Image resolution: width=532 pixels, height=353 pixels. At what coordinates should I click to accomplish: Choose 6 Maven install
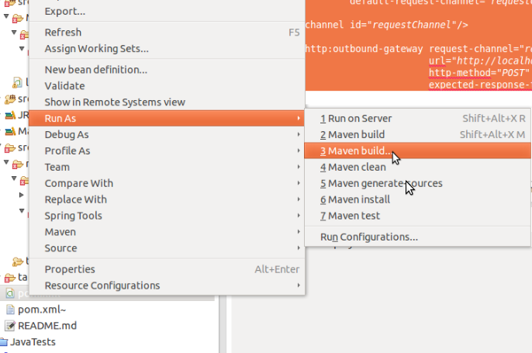tap(417, 199)
